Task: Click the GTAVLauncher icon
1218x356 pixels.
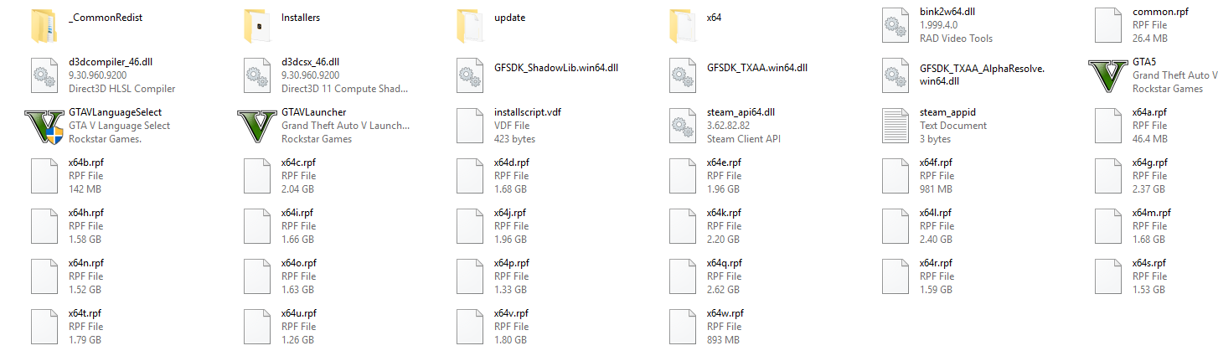Action: coord(256,126)
